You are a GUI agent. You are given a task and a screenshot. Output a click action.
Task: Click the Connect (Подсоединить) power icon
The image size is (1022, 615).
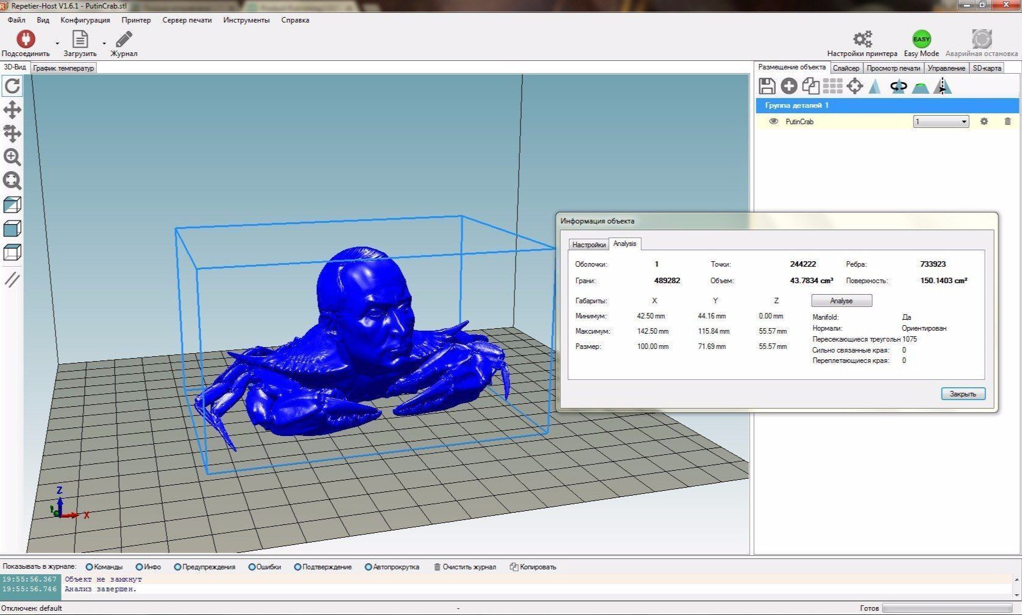[x=26, y=39]
